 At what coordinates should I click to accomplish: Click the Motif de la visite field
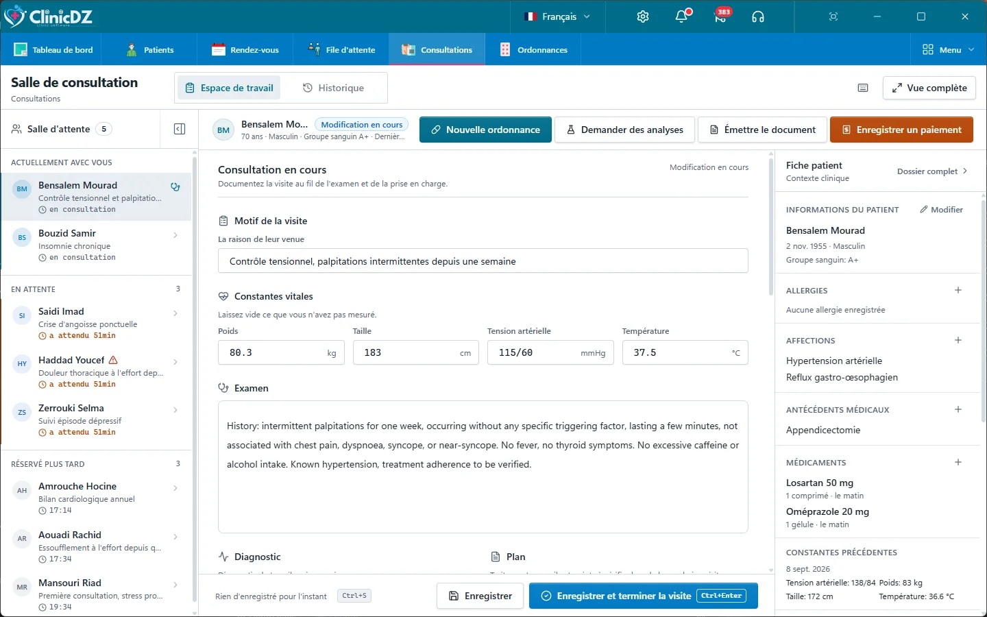(x=483, y=261)
